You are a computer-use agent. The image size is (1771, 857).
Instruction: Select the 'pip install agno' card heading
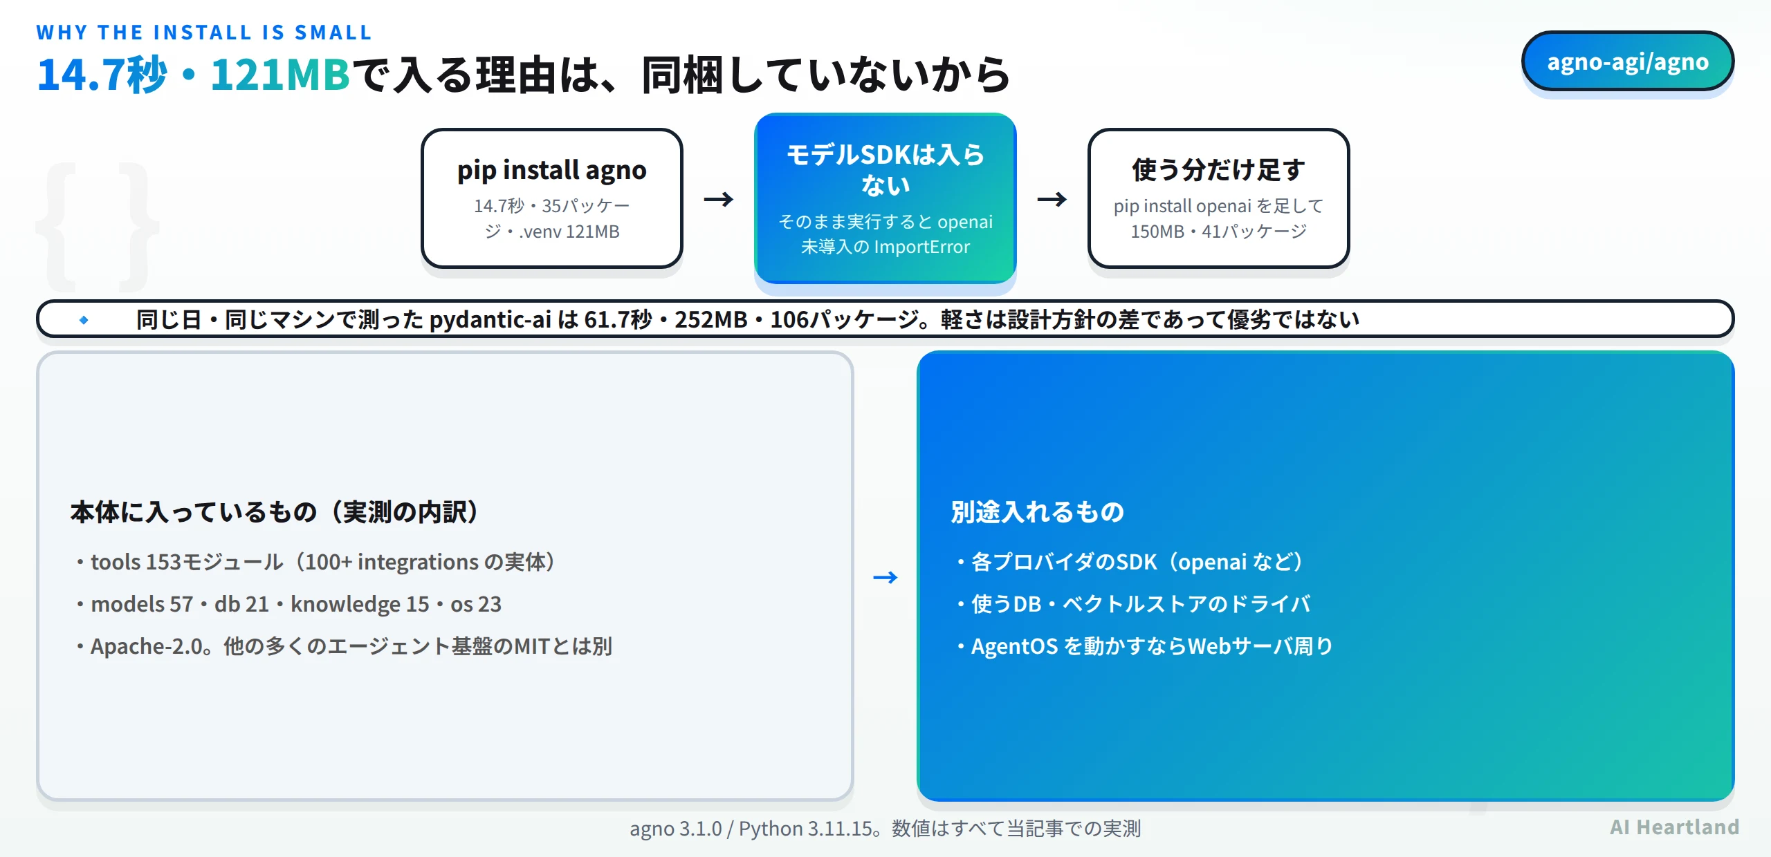tap(551, 170)
